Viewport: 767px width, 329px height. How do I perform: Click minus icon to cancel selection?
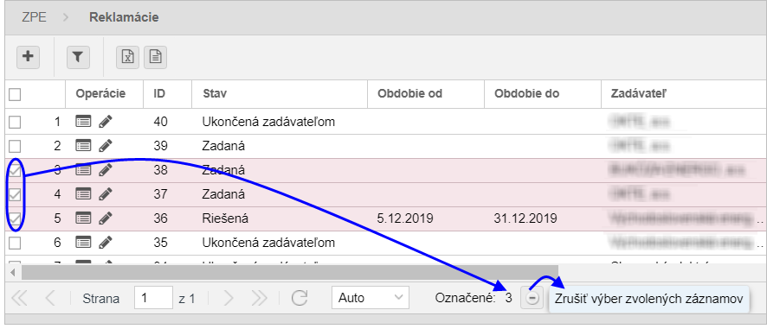(532, 298)
